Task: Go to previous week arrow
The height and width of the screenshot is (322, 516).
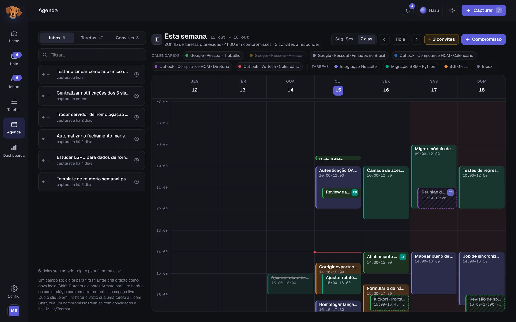Action: 384,39
